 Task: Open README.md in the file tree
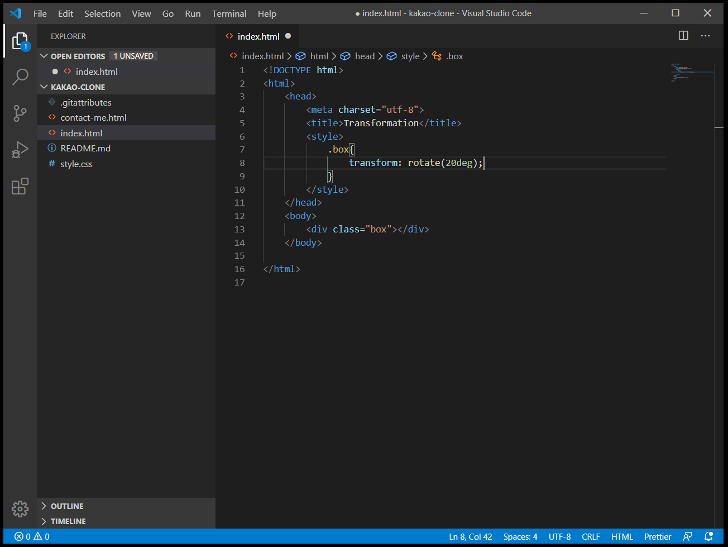(x=126, y=148)
